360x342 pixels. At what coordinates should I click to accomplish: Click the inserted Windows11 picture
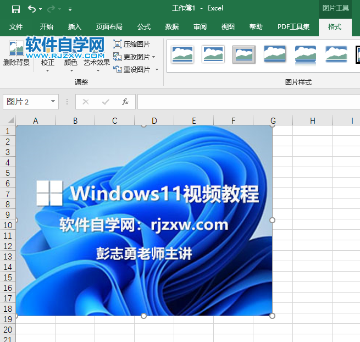coord(144,220)
